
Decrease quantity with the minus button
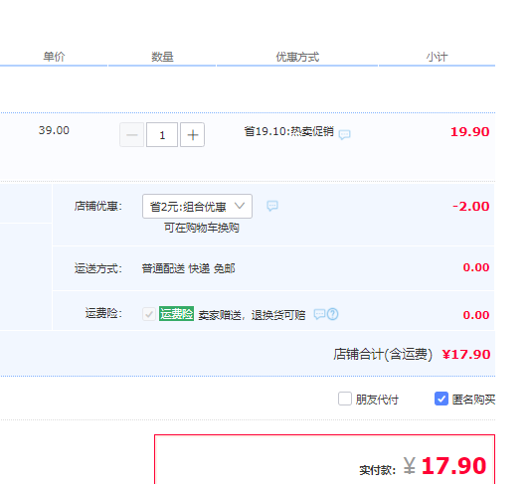(x=132, y=135)
